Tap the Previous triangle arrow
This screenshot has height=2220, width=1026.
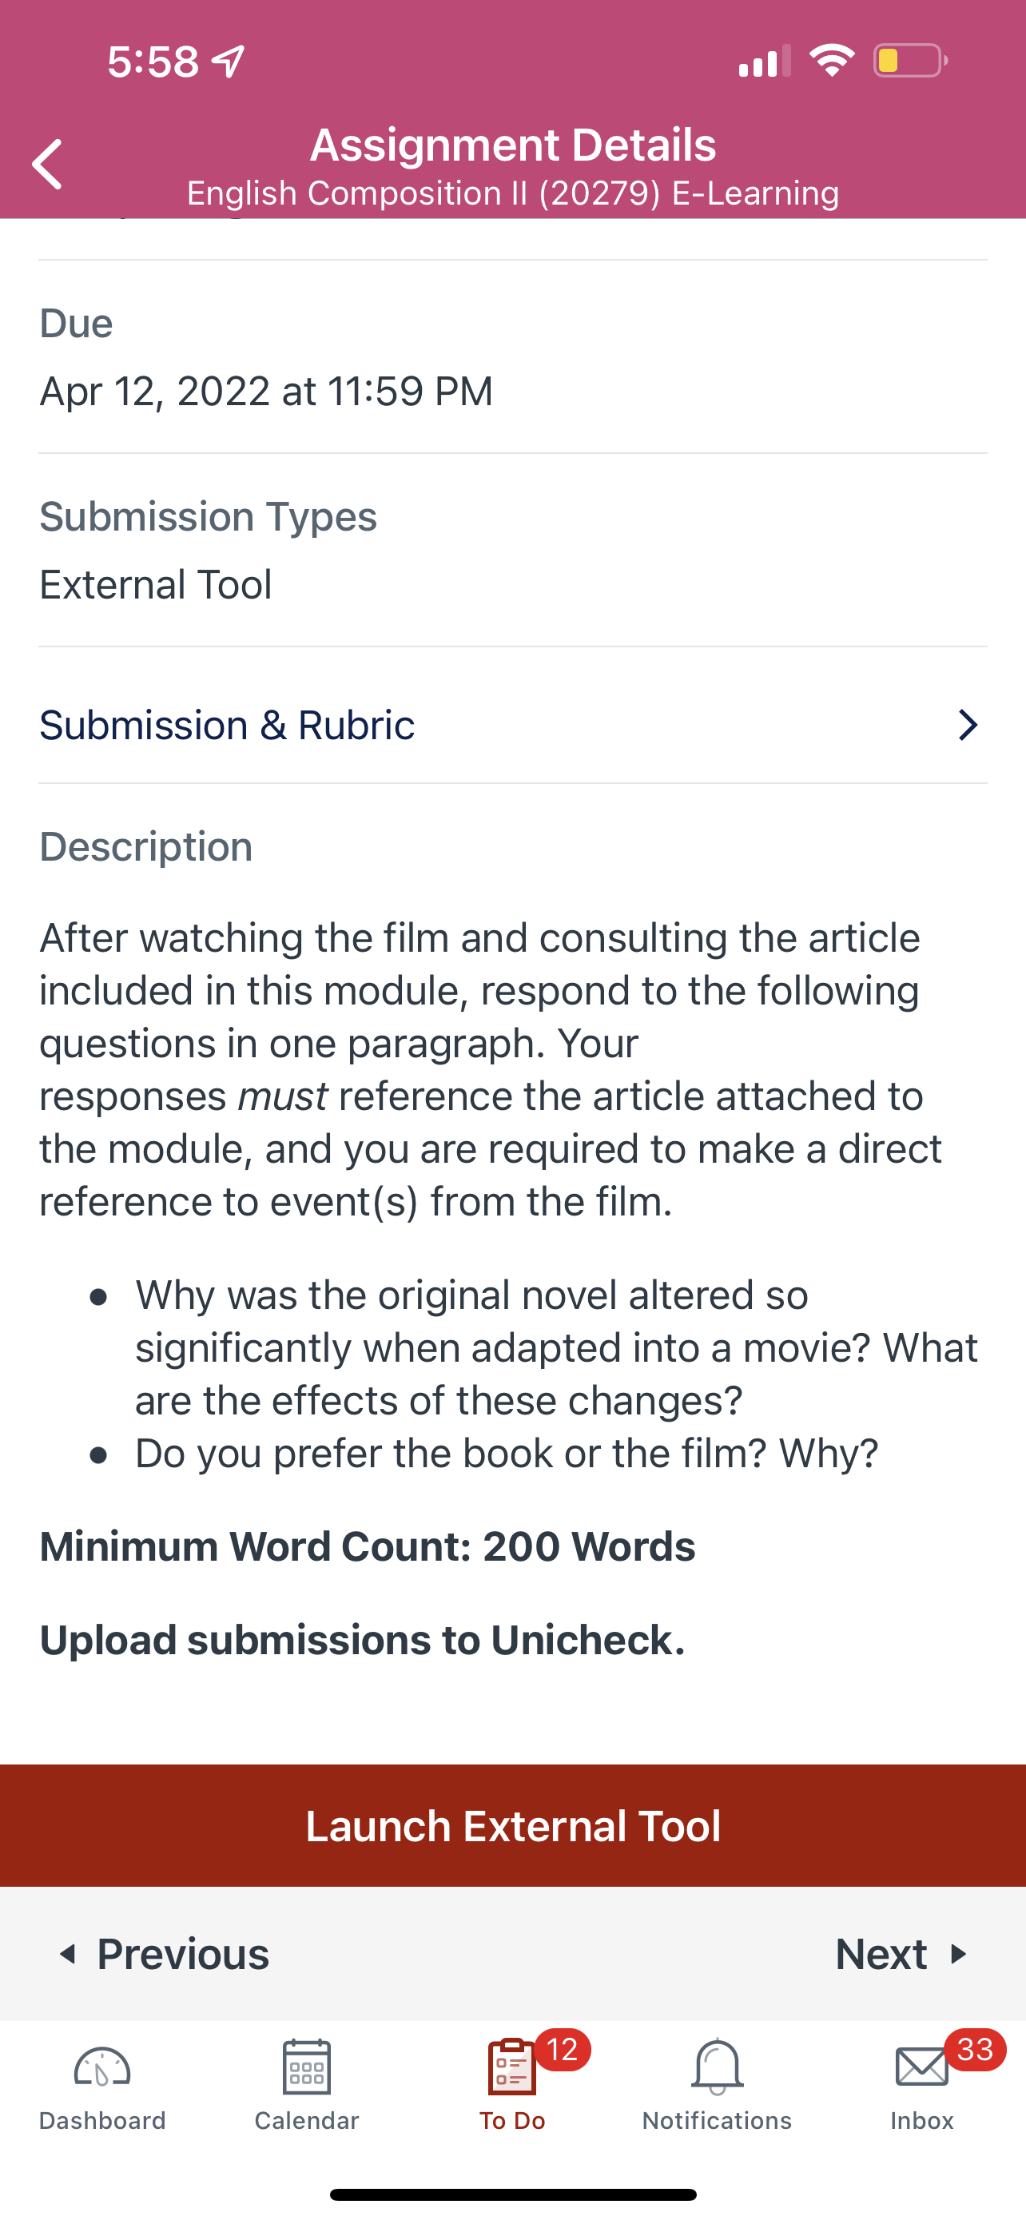[67, 1955]
